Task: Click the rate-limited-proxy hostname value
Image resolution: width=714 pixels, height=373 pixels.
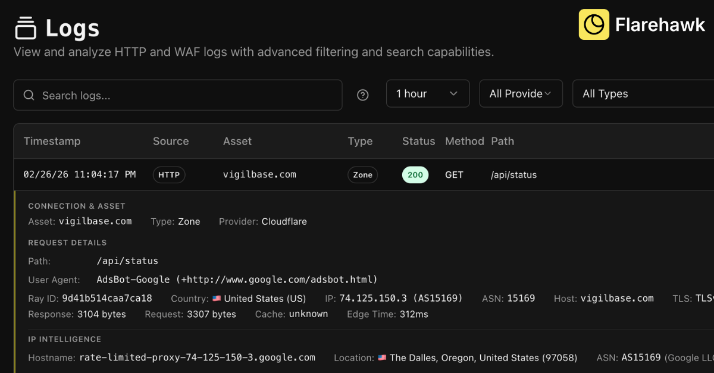Action: (x=196, y=358)
